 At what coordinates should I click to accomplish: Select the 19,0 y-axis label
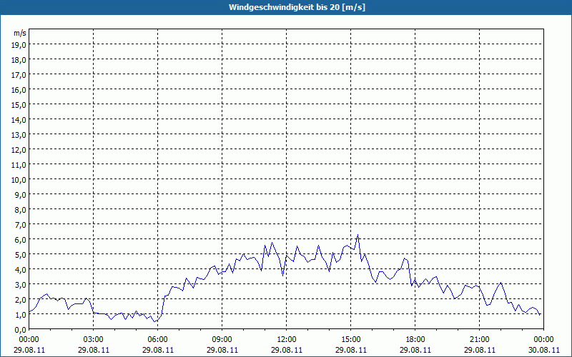coord(19,44)
